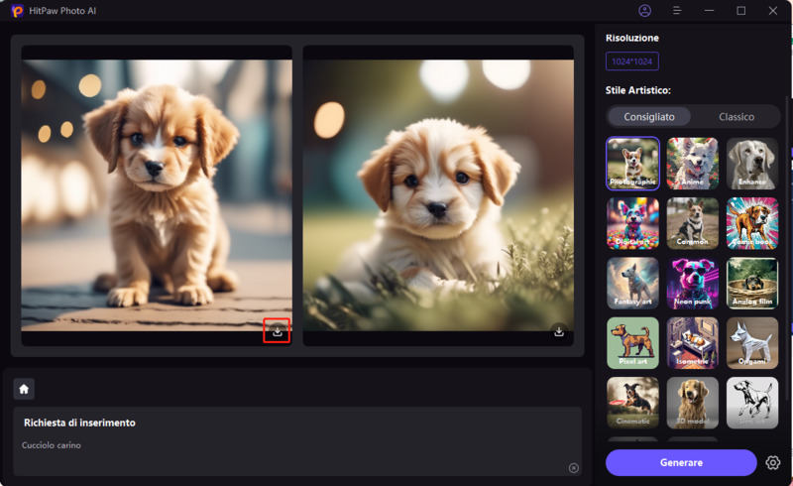Click the HitPaw logo in title bar
793x486 pixels.
(17, 11)
